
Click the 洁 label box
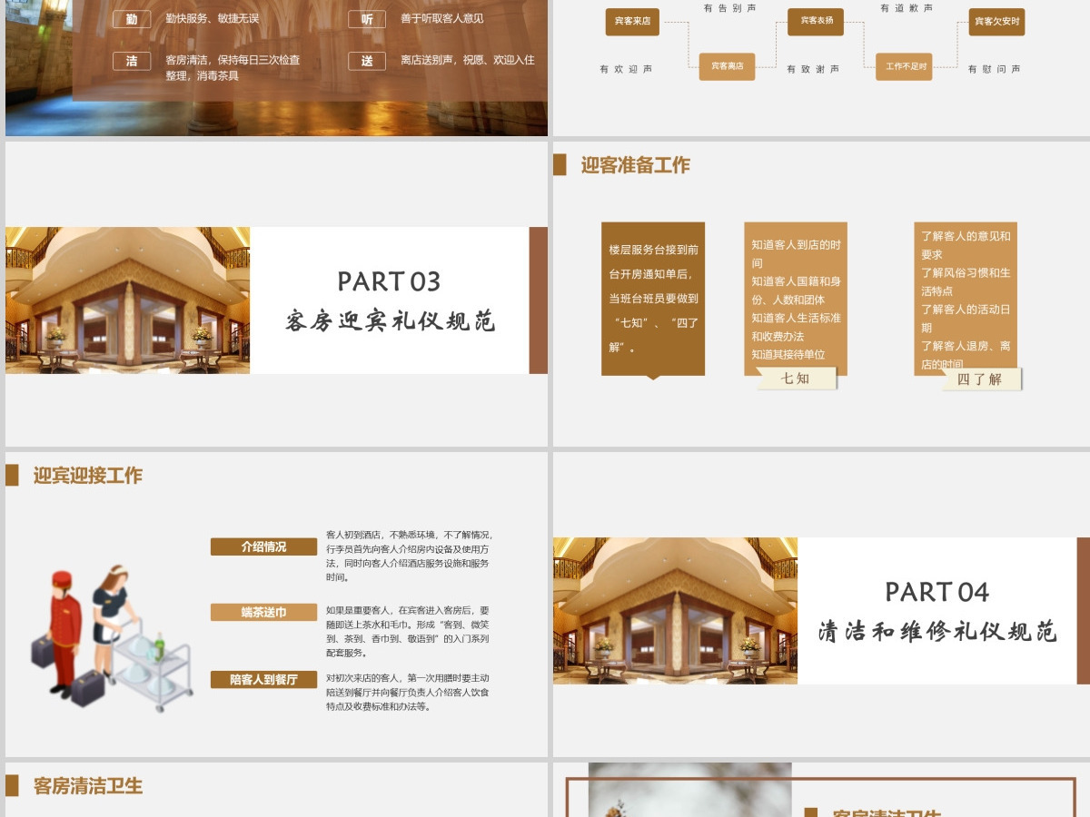coord(132,61)
